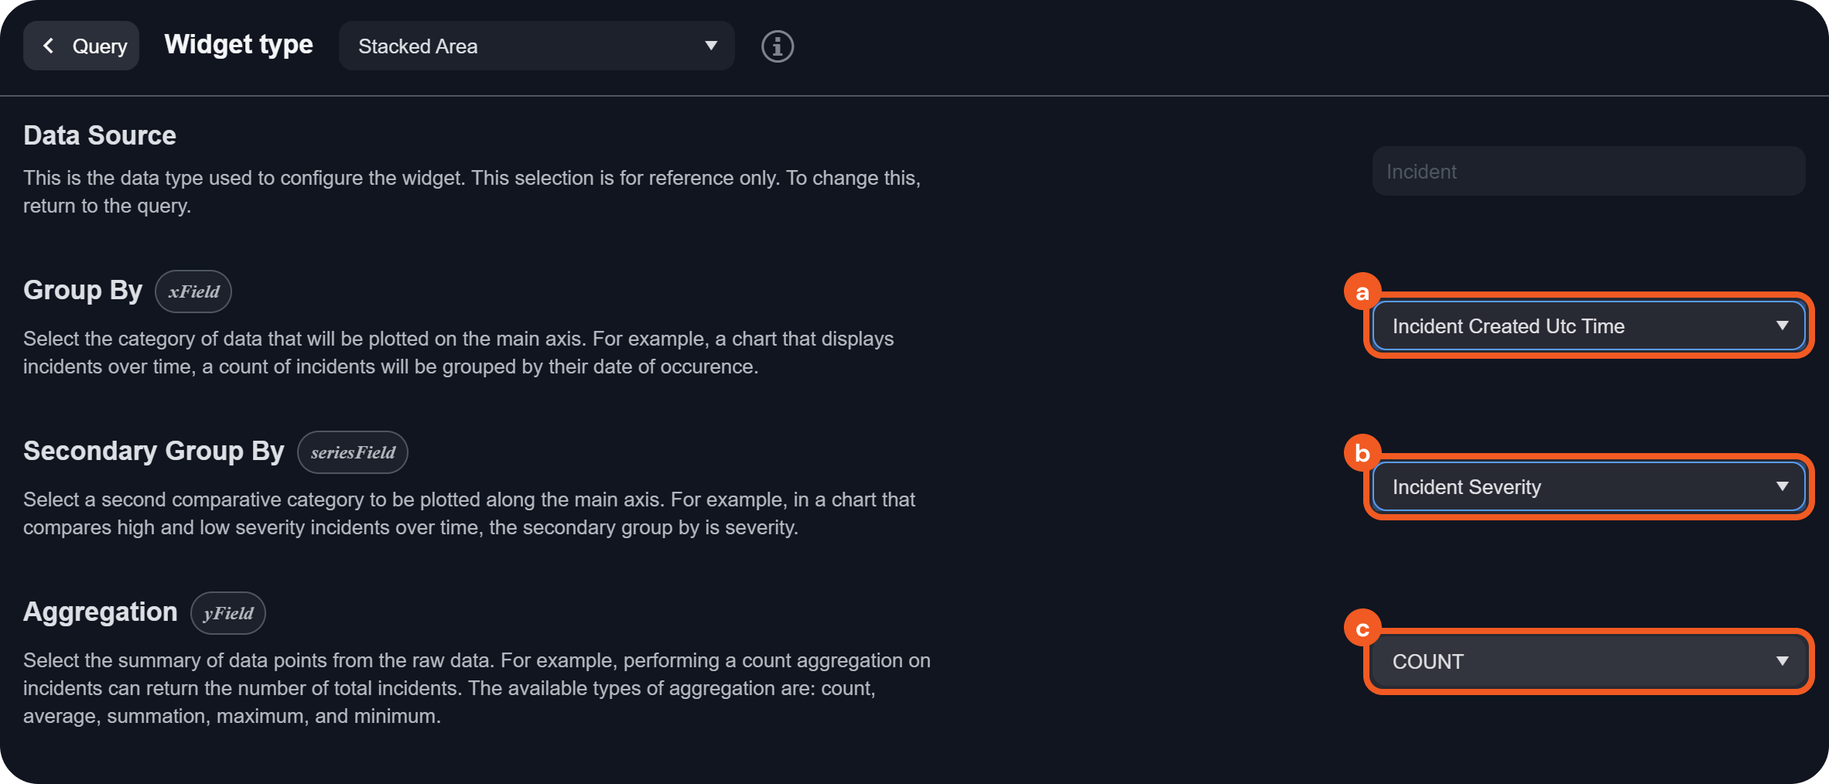
Task: Click the arrow on Incident Created Utc Time
Action: pyautogui.click(x=1783, y=326)
